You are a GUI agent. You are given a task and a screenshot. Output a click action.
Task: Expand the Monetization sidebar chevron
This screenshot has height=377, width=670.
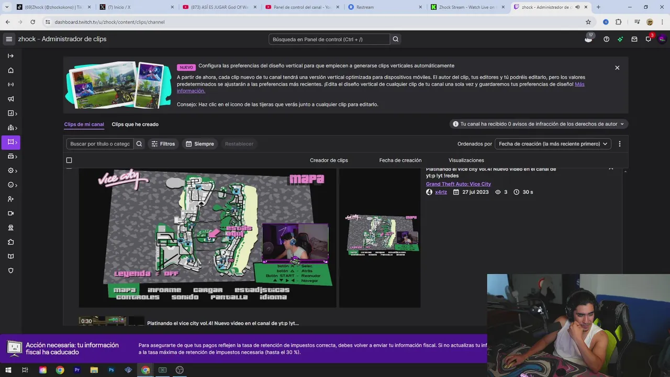(x=16, y=157)
